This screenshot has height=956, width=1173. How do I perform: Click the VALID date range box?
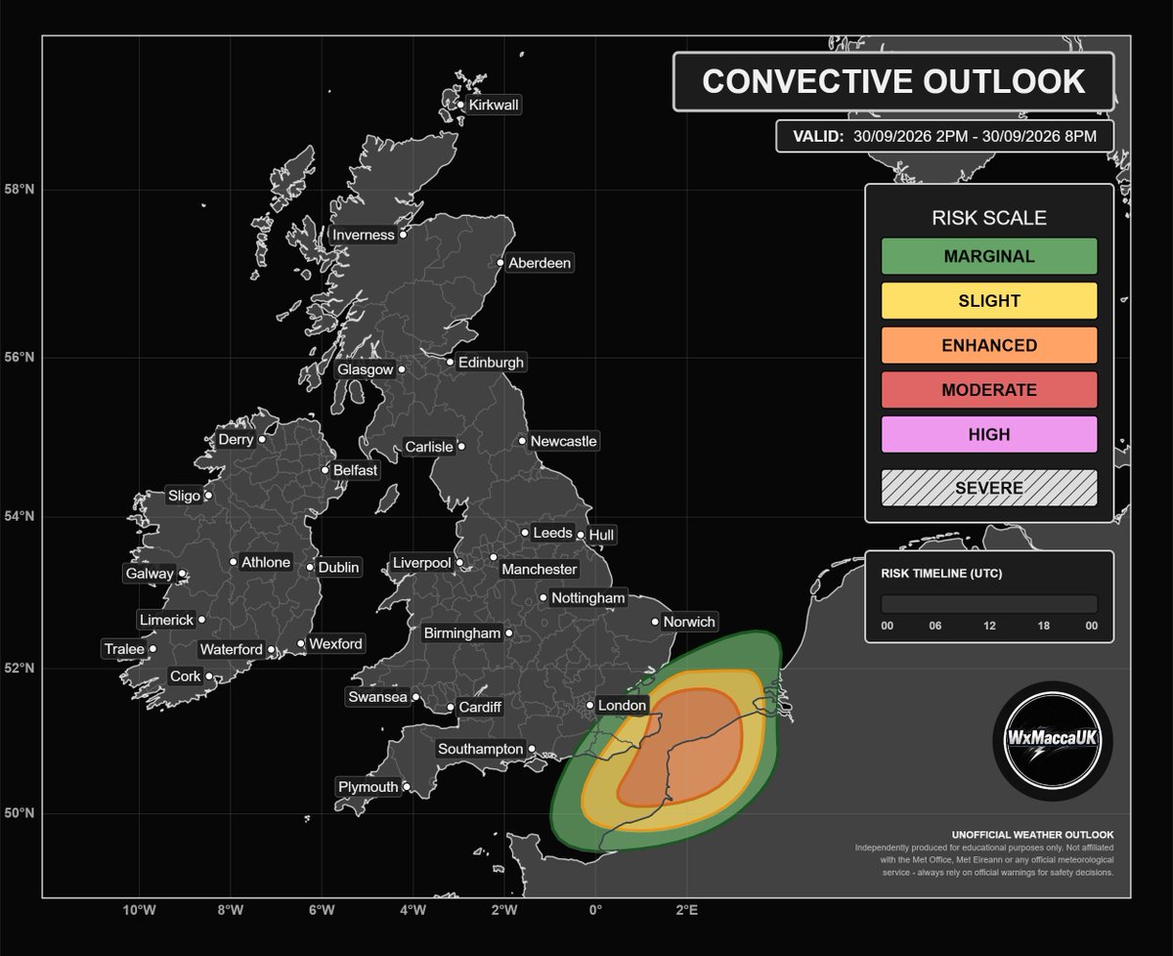(945, 136)
